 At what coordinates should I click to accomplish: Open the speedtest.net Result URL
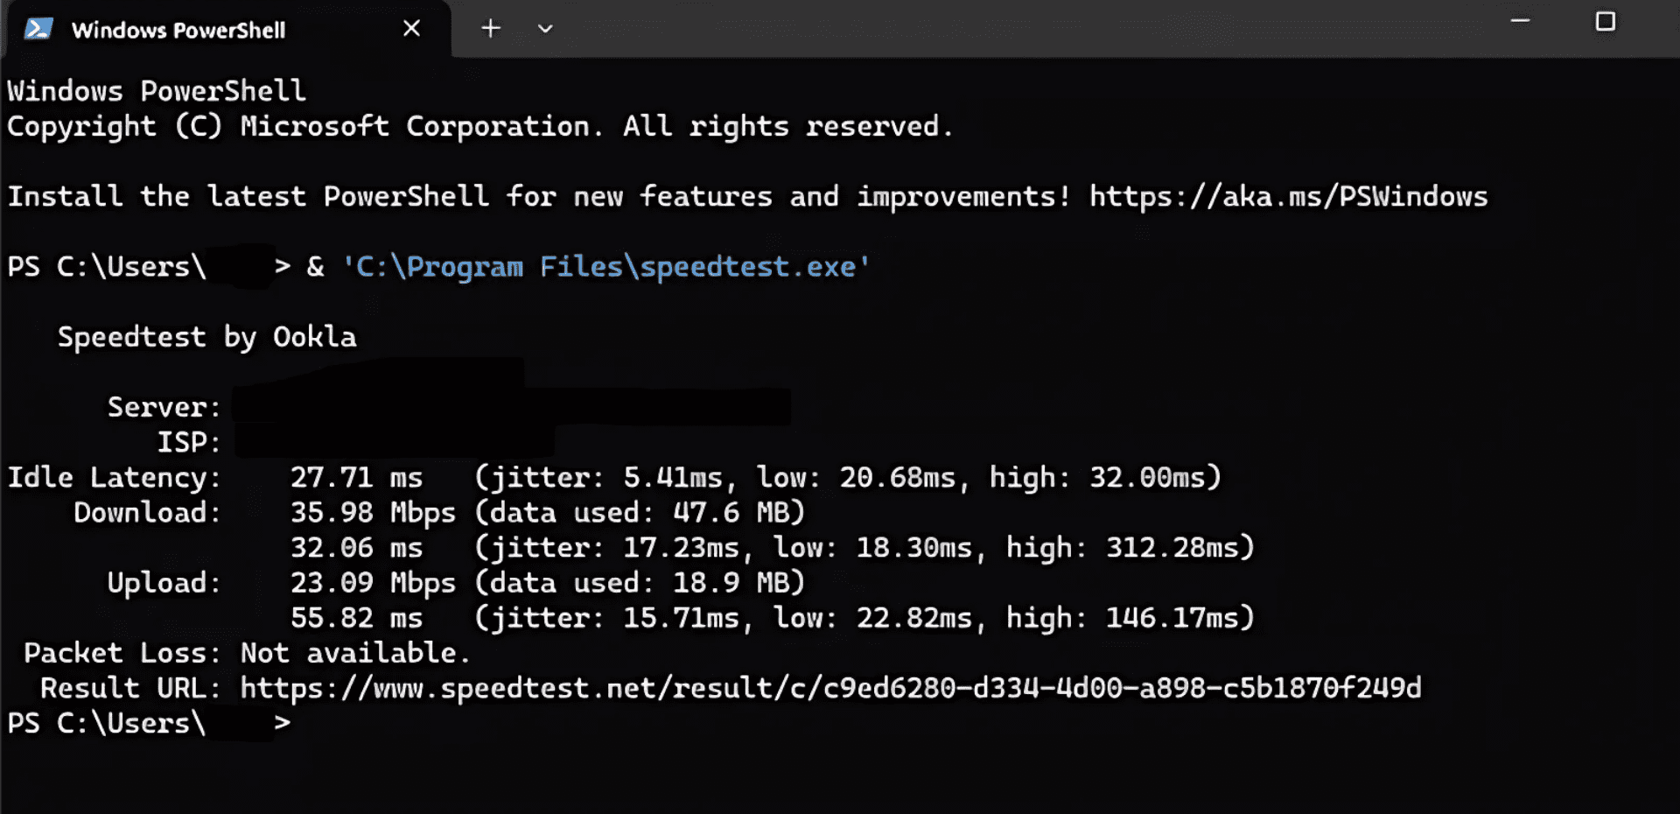830,689
